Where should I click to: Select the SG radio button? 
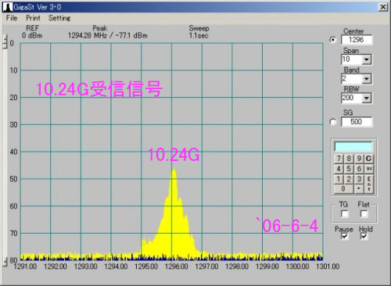[333, 122]
